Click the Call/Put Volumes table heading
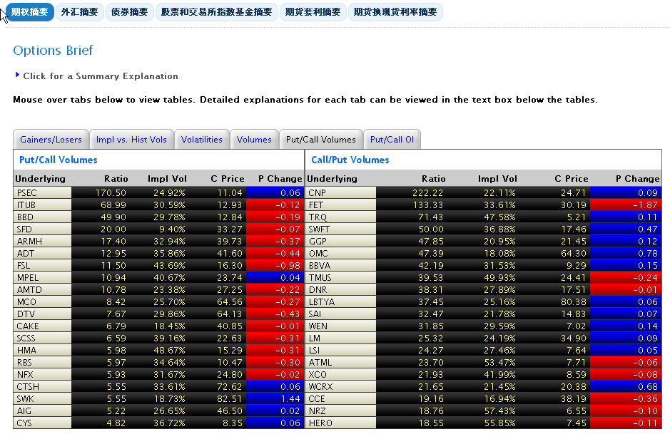Screen dimensions: 670x434 point(350,160)
